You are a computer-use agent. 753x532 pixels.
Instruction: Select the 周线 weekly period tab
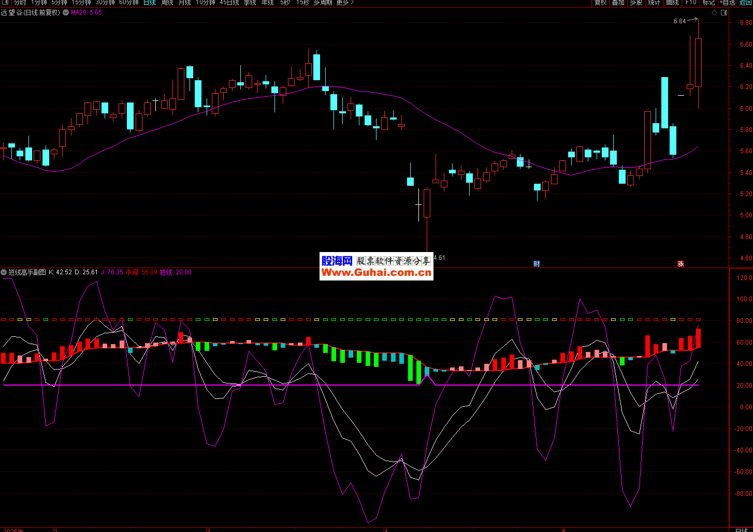(x=167, y=3)
